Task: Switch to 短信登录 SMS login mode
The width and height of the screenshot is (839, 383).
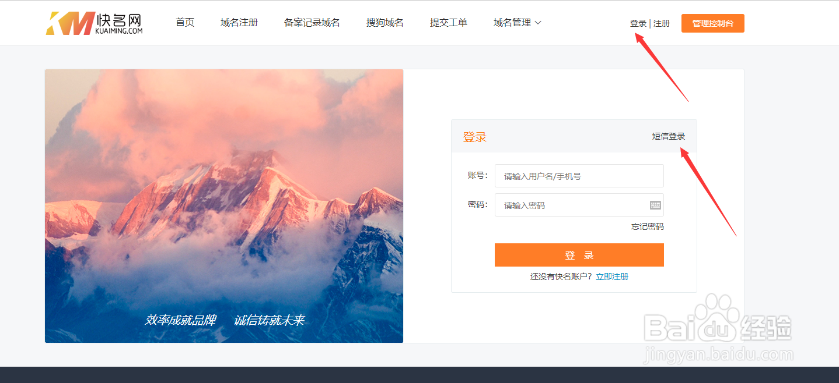Action: pos(669,136)
